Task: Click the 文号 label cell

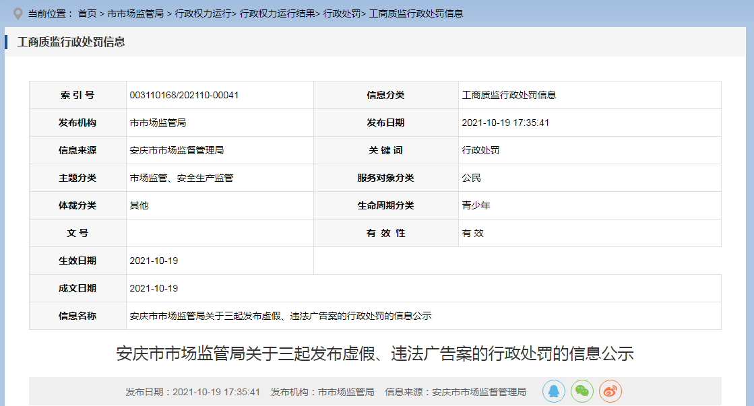Action: pyautogui.click(x=78, y=233)
